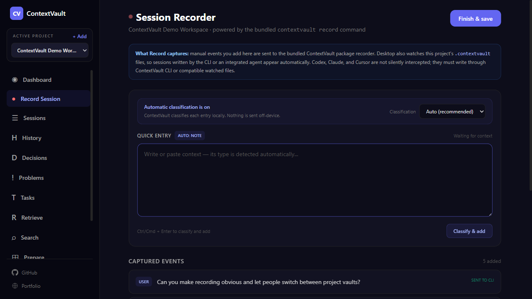532x299 pixels.
Task: Select the Sessions list icon
Action: [x=15, y=118]
